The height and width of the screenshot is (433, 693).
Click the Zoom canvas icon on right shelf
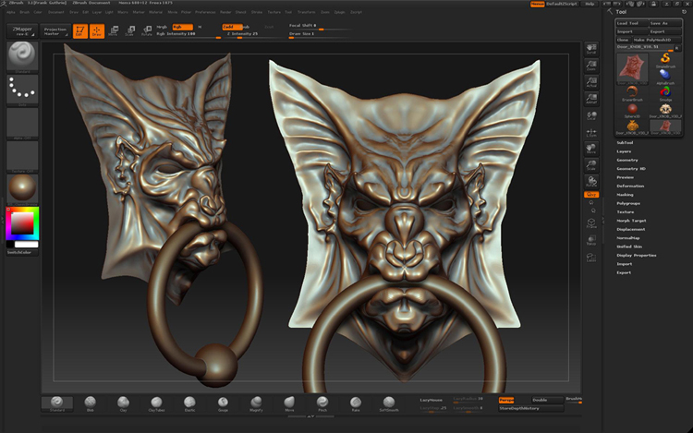point(591,66)
